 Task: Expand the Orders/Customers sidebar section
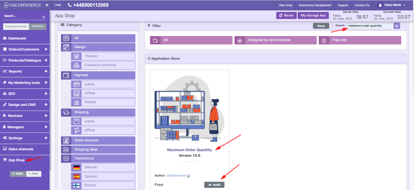(x=46, y=50)
